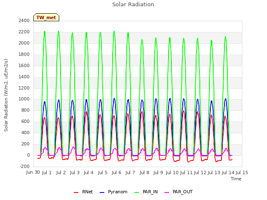Click the lowest green PAR_IN peak on Jul 8
This screenshot has width=267, height=200.
pyautogui.click(x=142, y=40)
